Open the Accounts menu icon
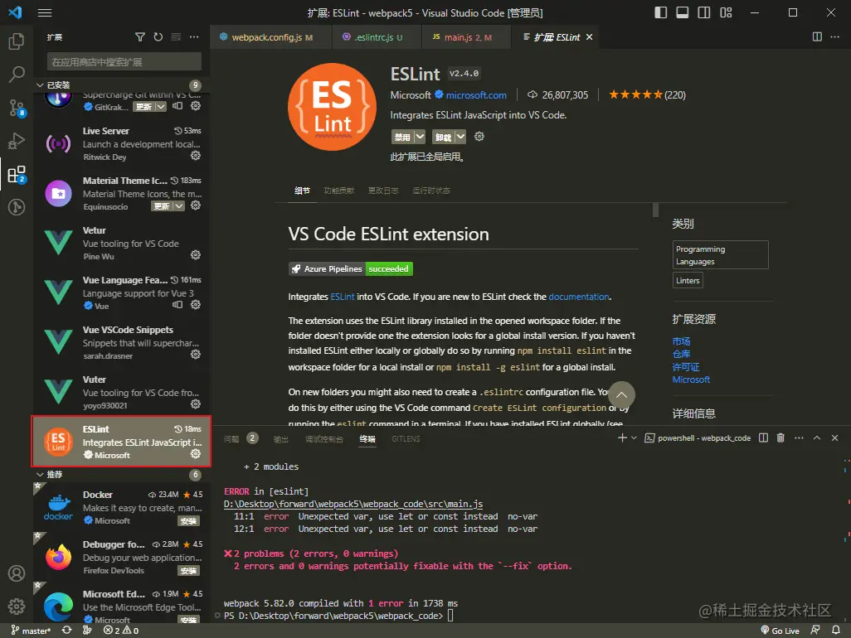 click(17, 573)
